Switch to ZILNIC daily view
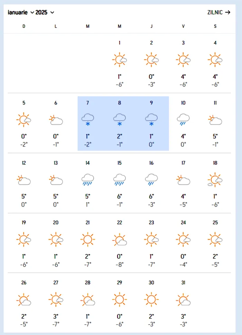Viewport: 242px width, 335px height. coord(219,12)
